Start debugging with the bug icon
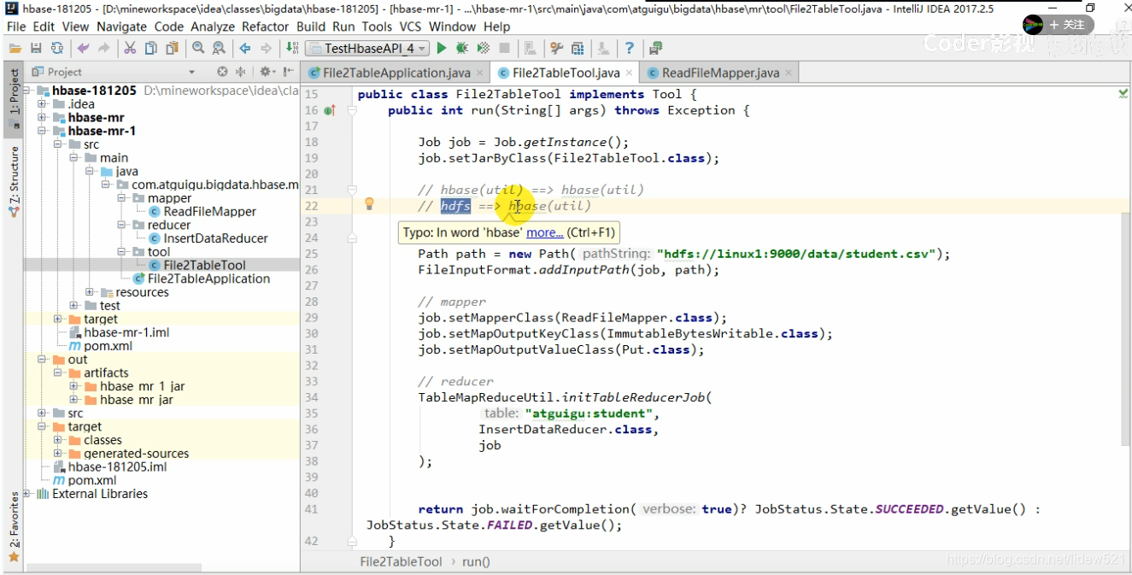Viewport: 1132px width, 575px height. pos(462,49)
